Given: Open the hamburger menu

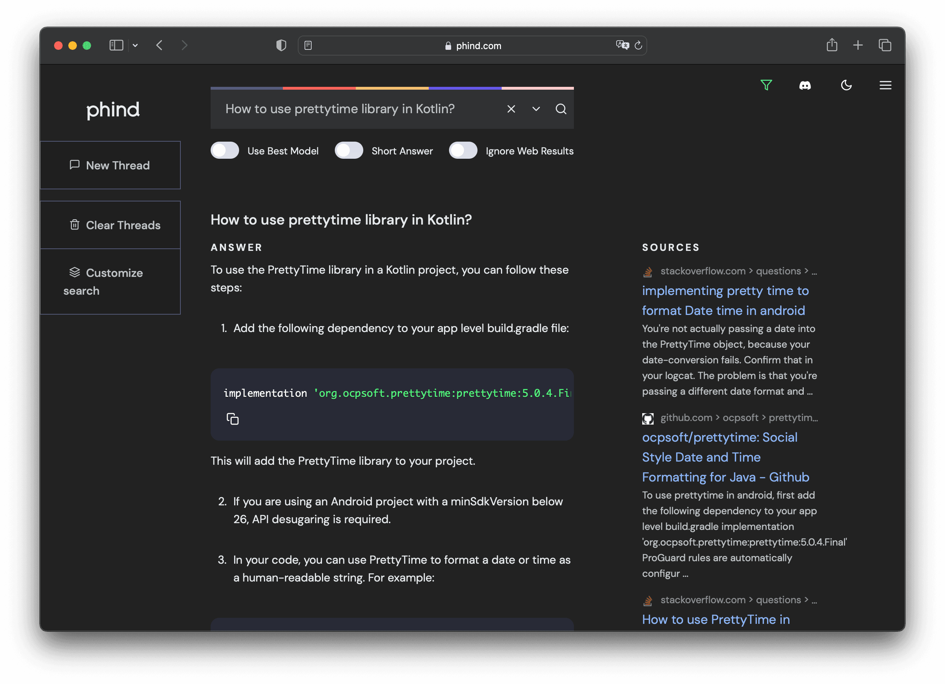Looking at the screenshot, I should point(885,85).
